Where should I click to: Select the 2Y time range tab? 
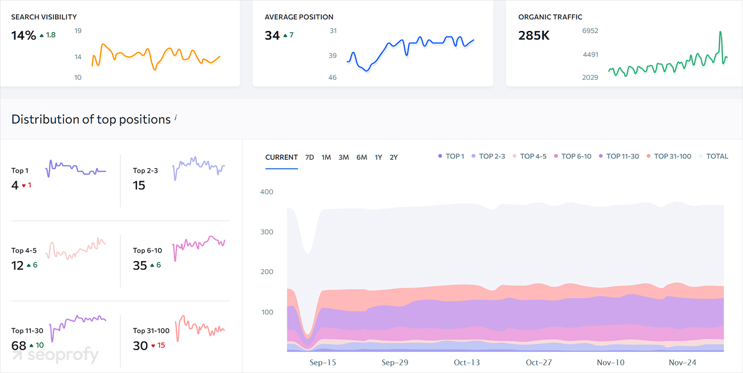(x=393, y=157)
